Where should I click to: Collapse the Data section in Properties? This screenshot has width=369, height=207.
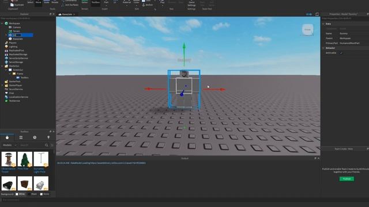pos(323,24)
